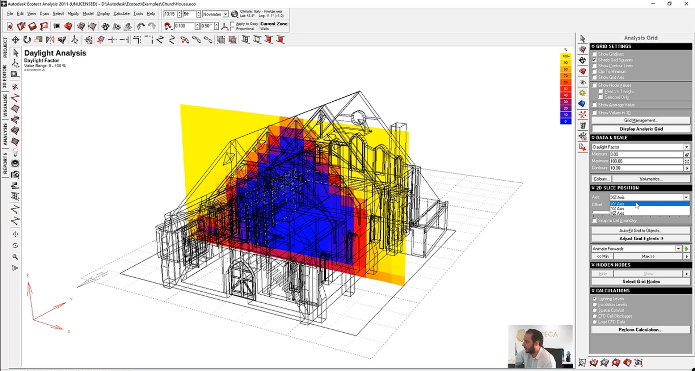Select Insolation Levels radio button

coord(594,304)
